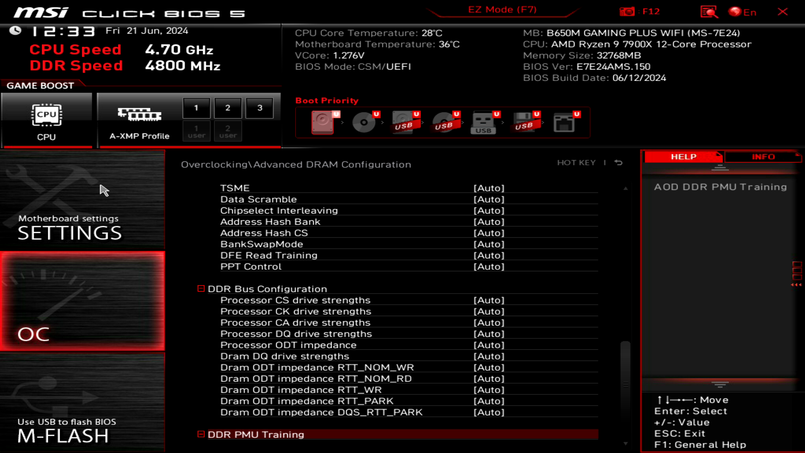Open the Data Scramble Auto dropdown
Viewport: 805px width, 453px height.
click(489, 199)
